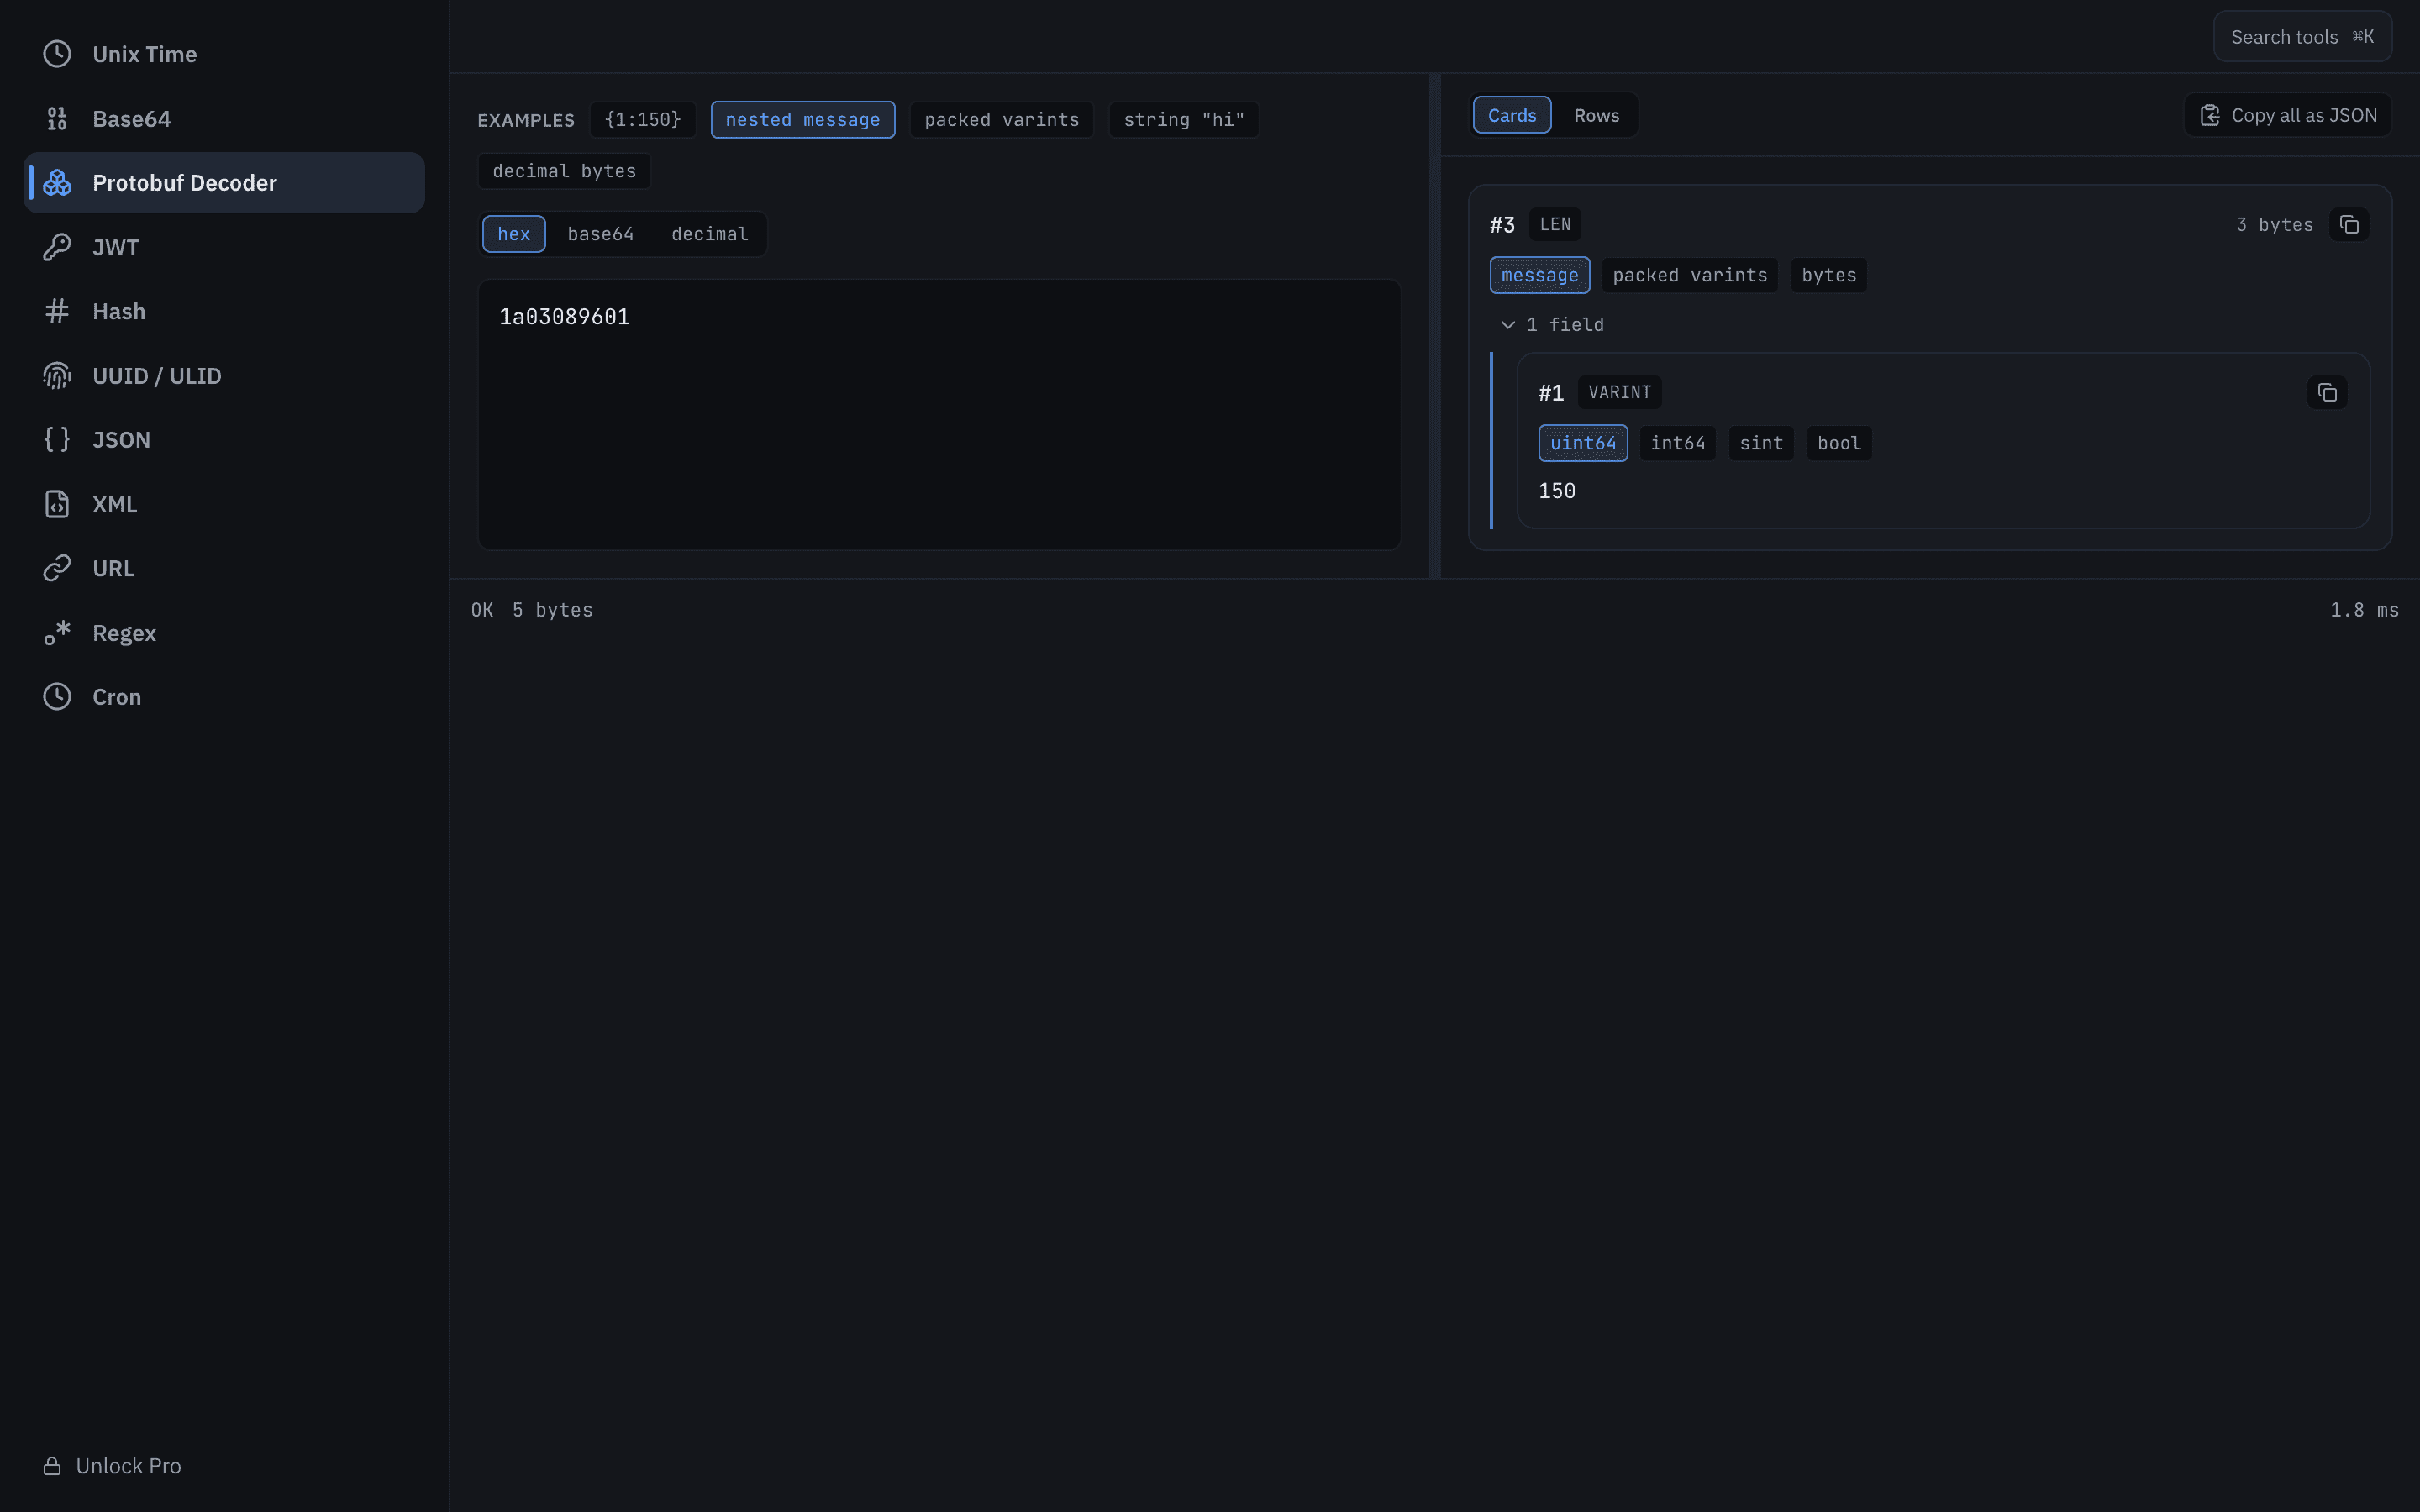Select decimal input format

click(x=709, y=234)
